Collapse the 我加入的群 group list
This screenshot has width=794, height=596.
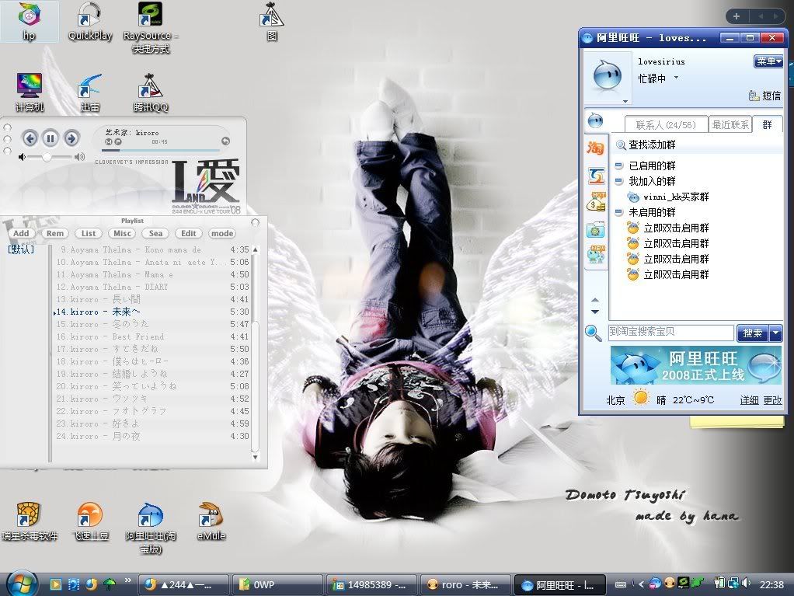click(619, 181)
